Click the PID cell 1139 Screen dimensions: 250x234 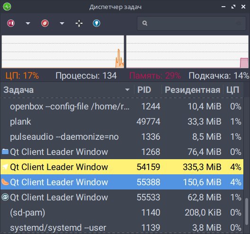[x=151, y=228]
